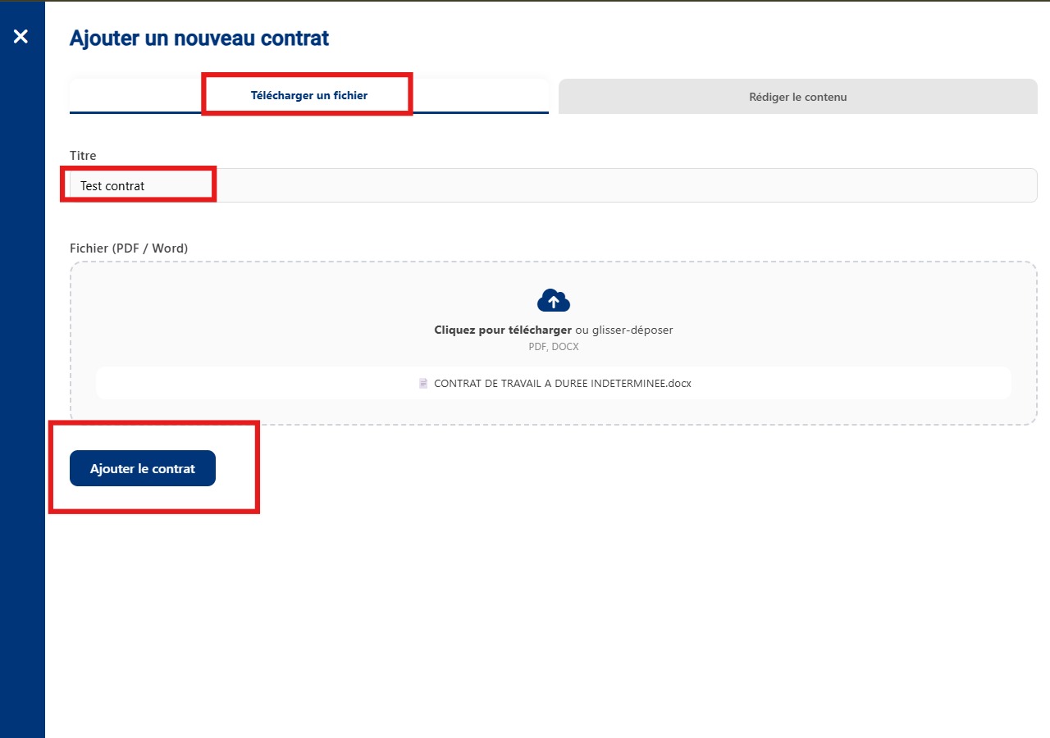Click into the Titre input field
This screenshot has height=738, width=1050.
click(554, 185)
